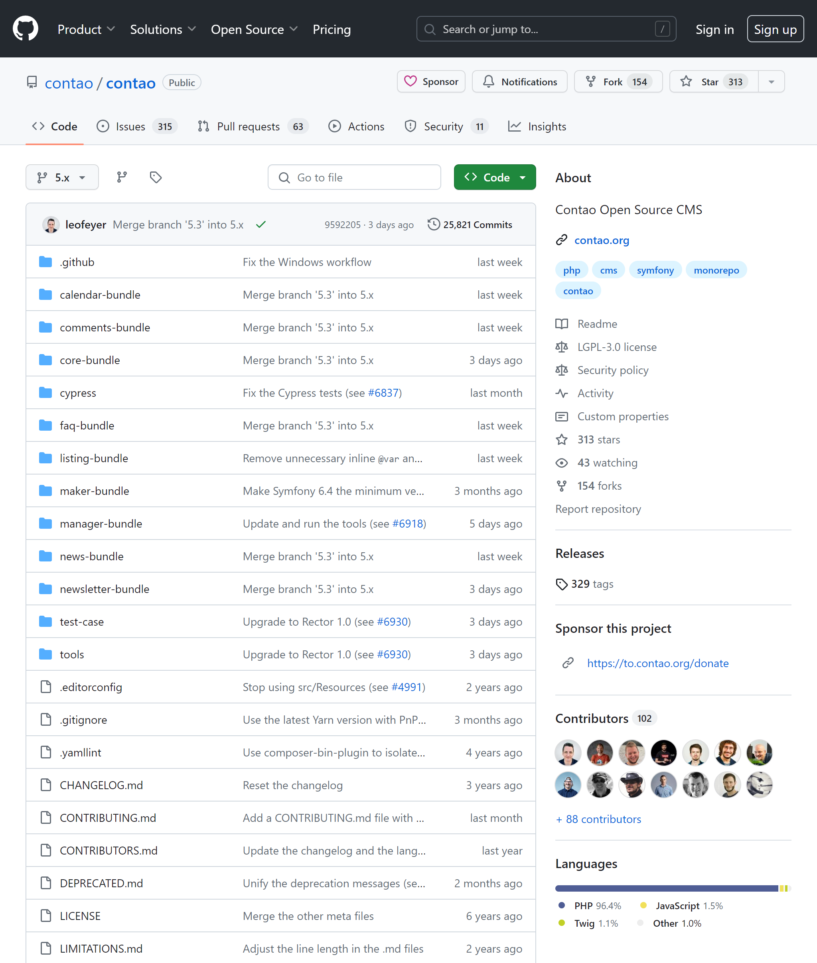Focus the Search or jump to field
The image size is (817, 963).
pyautogui.click(x=546, y=29)
